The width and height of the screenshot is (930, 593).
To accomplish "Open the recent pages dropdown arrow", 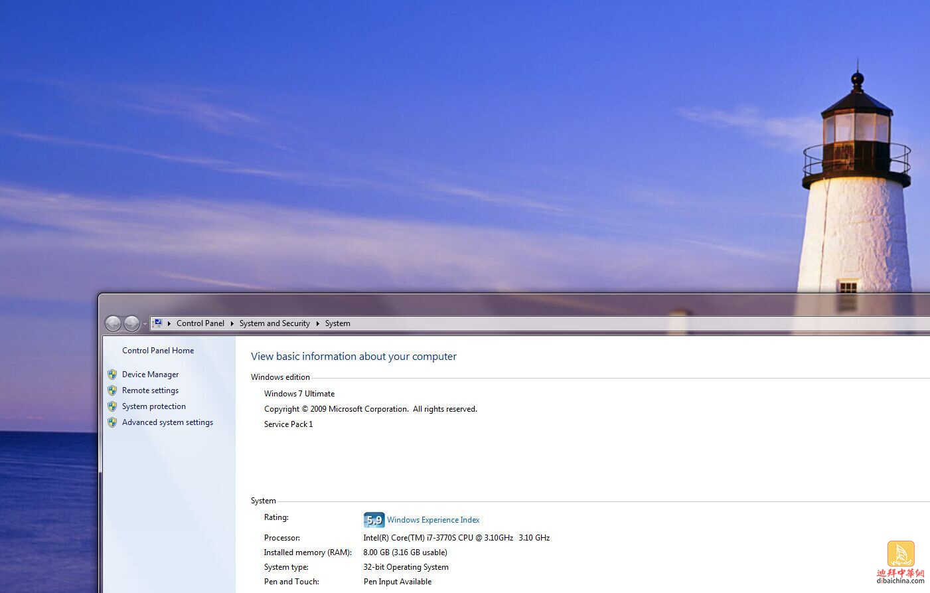I will (x=145, y=324).
